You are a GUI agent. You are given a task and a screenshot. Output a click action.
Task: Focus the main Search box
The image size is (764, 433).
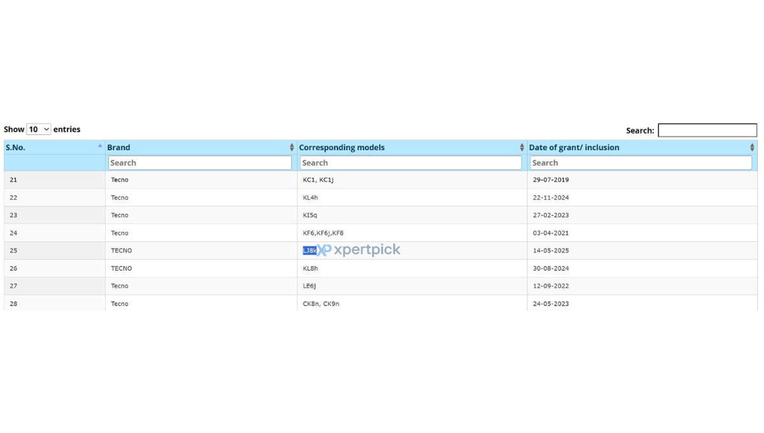coord(707,130)
